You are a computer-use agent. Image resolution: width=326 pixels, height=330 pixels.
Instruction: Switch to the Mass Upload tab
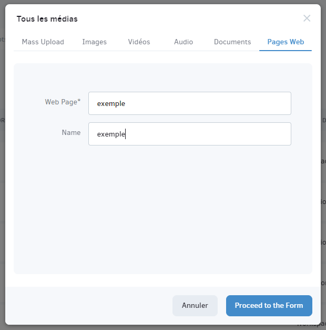43,42
